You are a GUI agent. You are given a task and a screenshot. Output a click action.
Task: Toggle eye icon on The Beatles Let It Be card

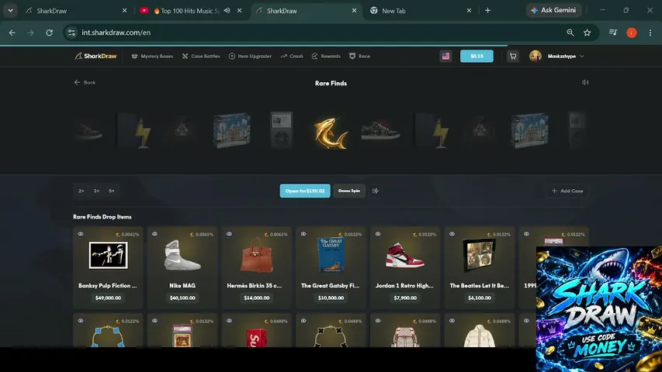click(x=452, y=233)
